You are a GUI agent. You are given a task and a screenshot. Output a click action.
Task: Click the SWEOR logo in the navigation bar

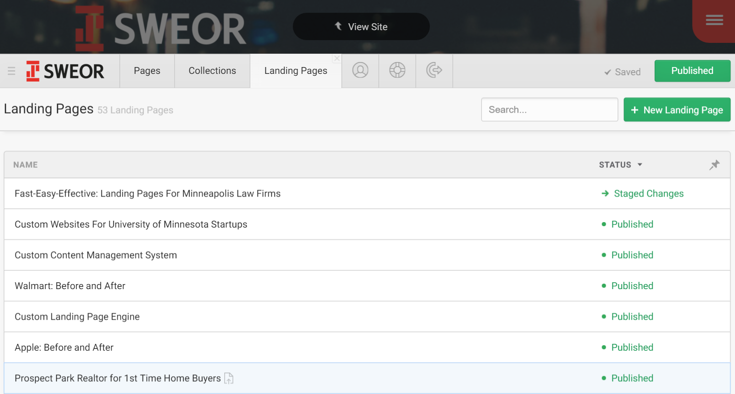point(65,71)
